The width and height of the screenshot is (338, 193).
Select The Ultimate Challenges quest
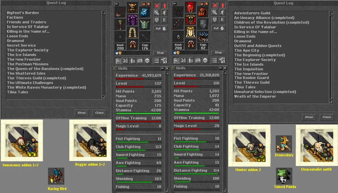tap(30, 83)
